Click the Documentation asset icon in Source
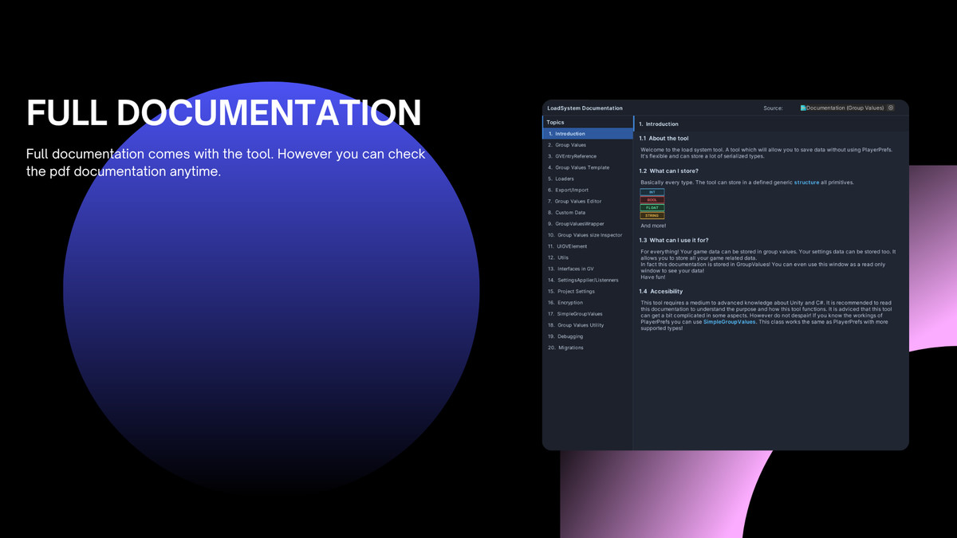 (x=803, y=108)
